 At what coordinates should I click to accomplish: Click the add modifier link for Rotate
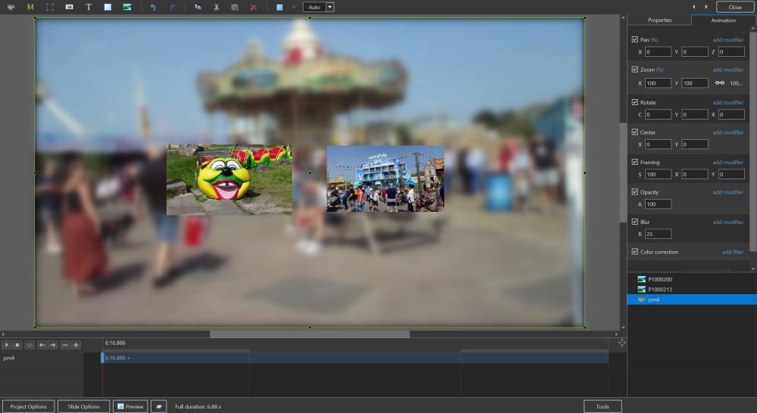click(727, 102)
